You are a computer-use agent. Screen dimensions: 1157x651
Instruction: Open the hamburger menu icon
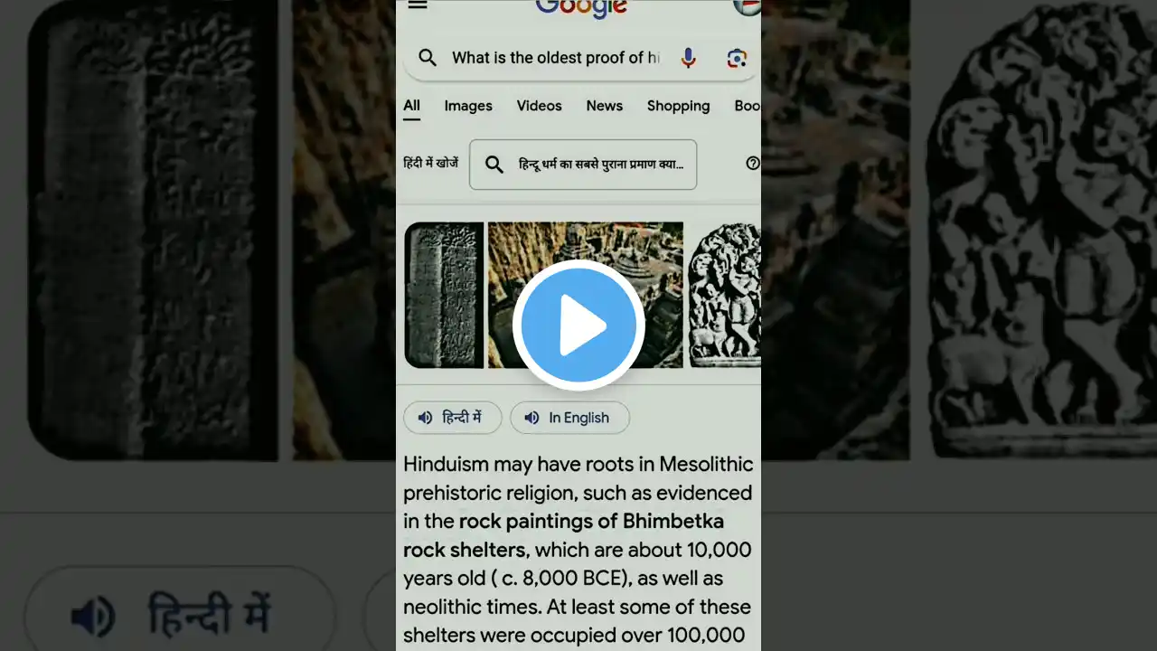(x=417, y=5)
